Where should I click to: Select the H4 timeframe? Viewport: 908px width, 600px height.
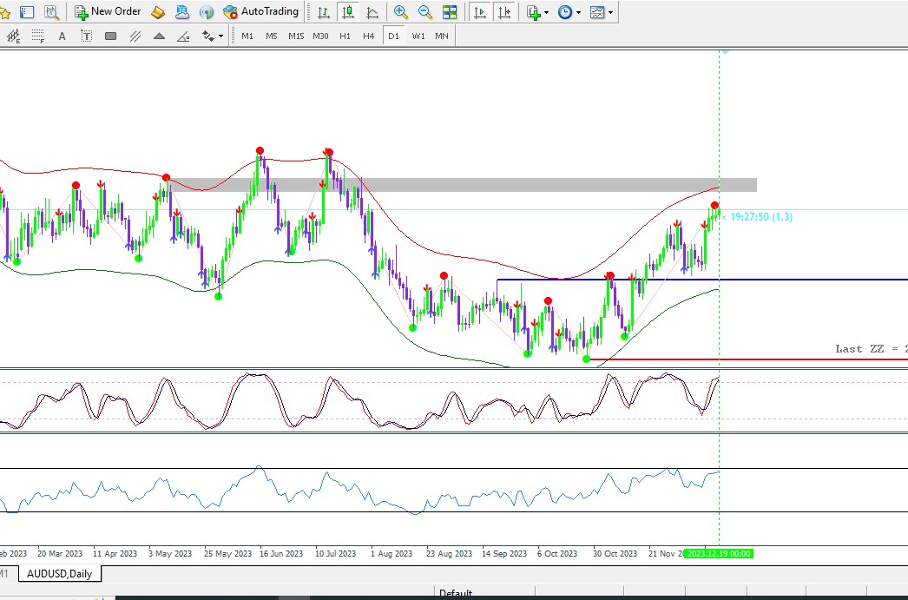point(369,36)
